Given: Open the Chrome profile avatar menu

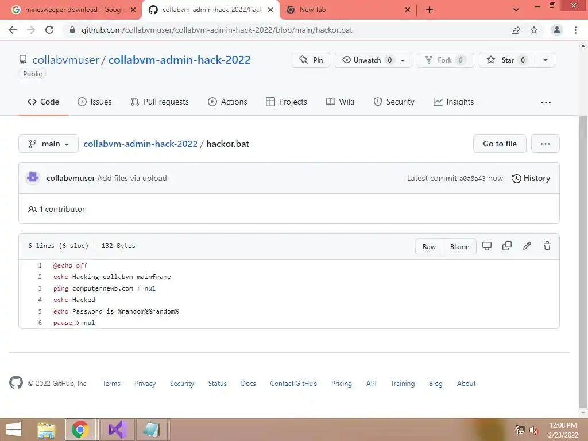Looking at the screenshot, I should click(x=557, y=30).
